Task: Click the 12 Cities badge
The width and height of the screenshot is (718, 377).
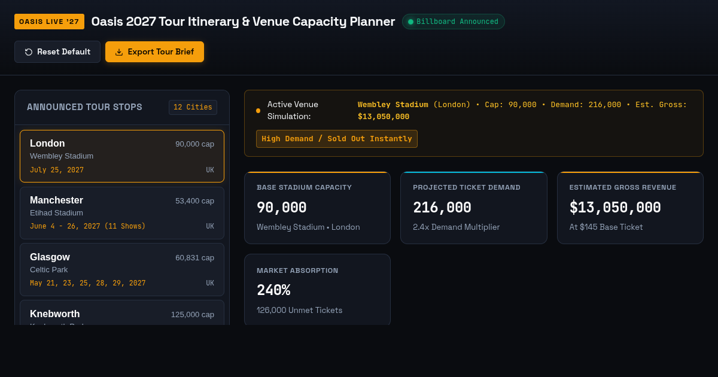Action: click(193, 107)
